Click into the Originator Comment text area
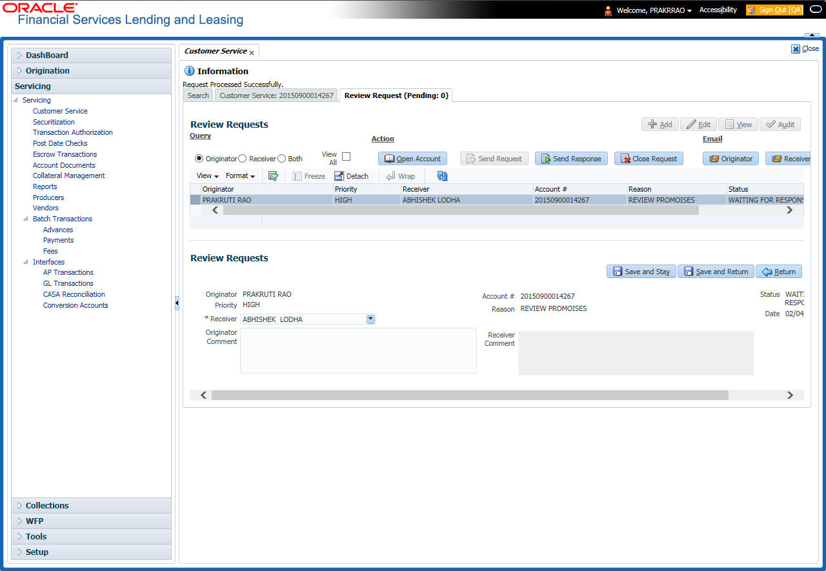826x571 pixels. [x=358, y=350]
